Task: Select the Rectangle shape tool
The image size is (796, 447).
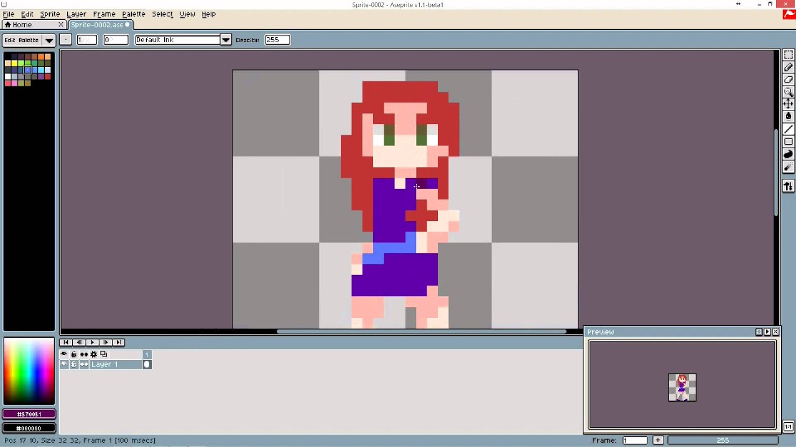Action: 788,142
